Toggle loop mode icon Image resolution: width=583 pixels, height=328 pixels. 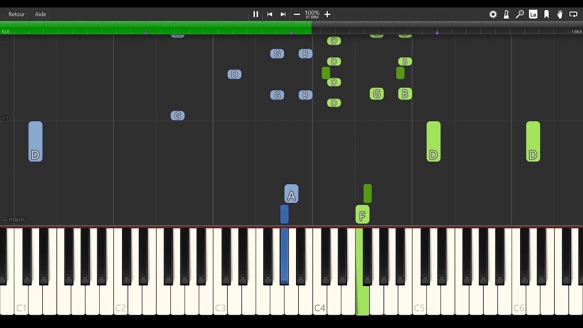(x=573, y=14)
